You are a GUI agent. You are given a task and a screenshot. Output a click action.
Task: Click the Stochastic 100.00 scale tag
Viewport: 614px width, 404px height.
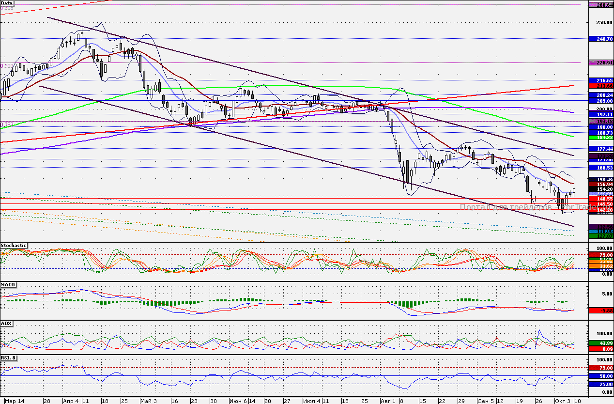[x=601, y=249]
